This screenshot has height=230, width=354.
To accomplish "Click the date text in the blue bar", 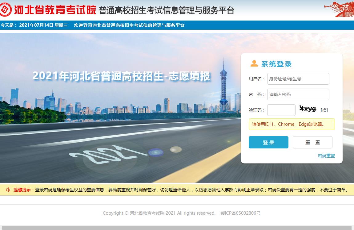I will [x=43, y=25].
